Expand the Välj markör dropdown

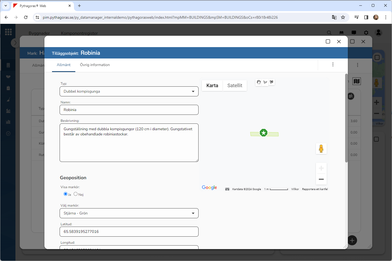129,213
